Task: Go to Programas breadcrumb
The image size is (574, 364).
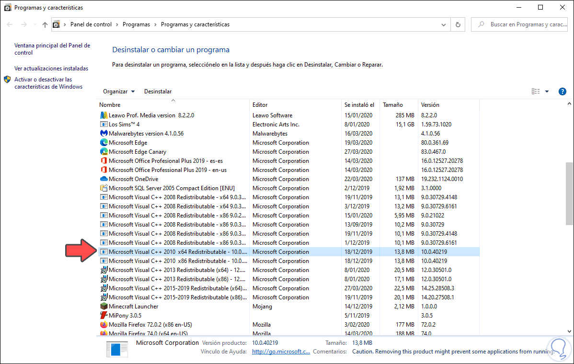Action: click(x=136, y=24)
